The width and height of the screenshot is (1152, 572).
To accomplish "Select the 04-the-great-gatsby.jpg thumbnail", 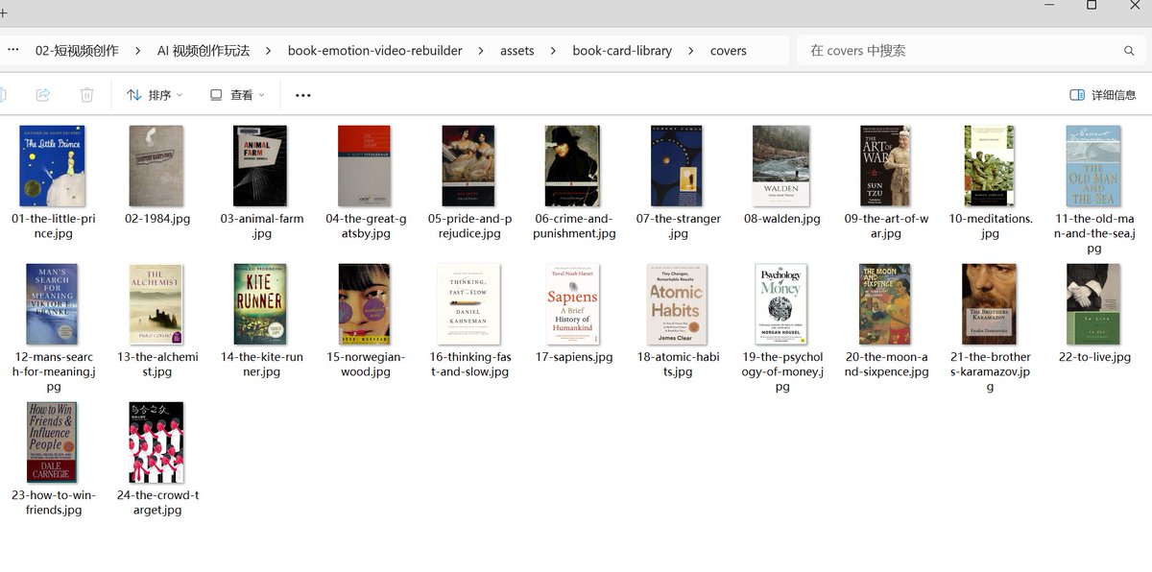I will (365, 166).
